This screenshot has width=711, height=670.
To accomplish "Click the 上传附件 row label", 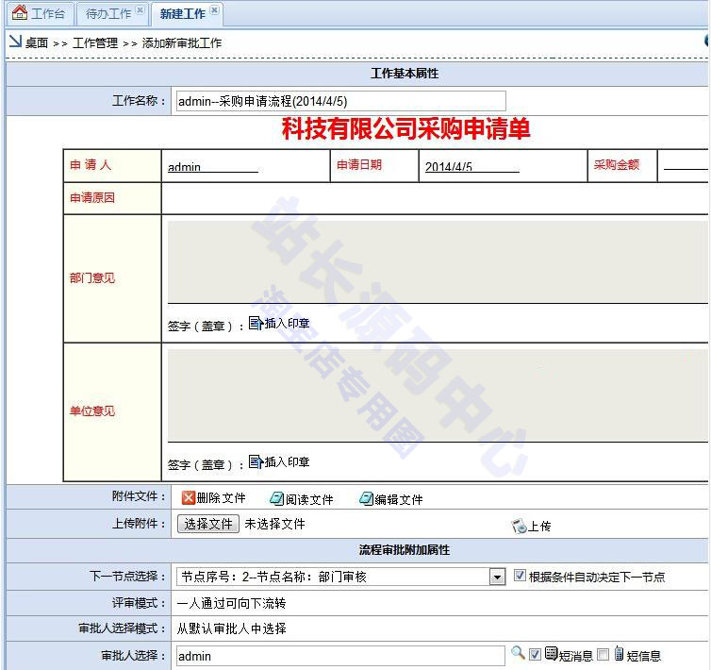I will coord(139,524).
